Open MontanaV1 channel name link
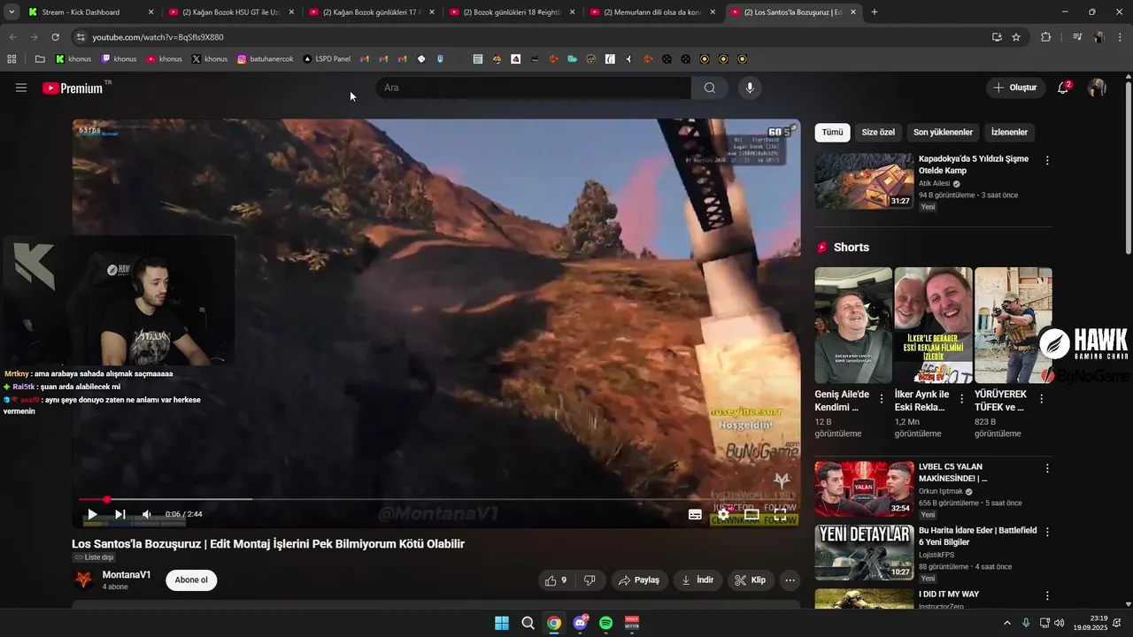This screenshot has height=637, width=1133. tap(127, 575)
